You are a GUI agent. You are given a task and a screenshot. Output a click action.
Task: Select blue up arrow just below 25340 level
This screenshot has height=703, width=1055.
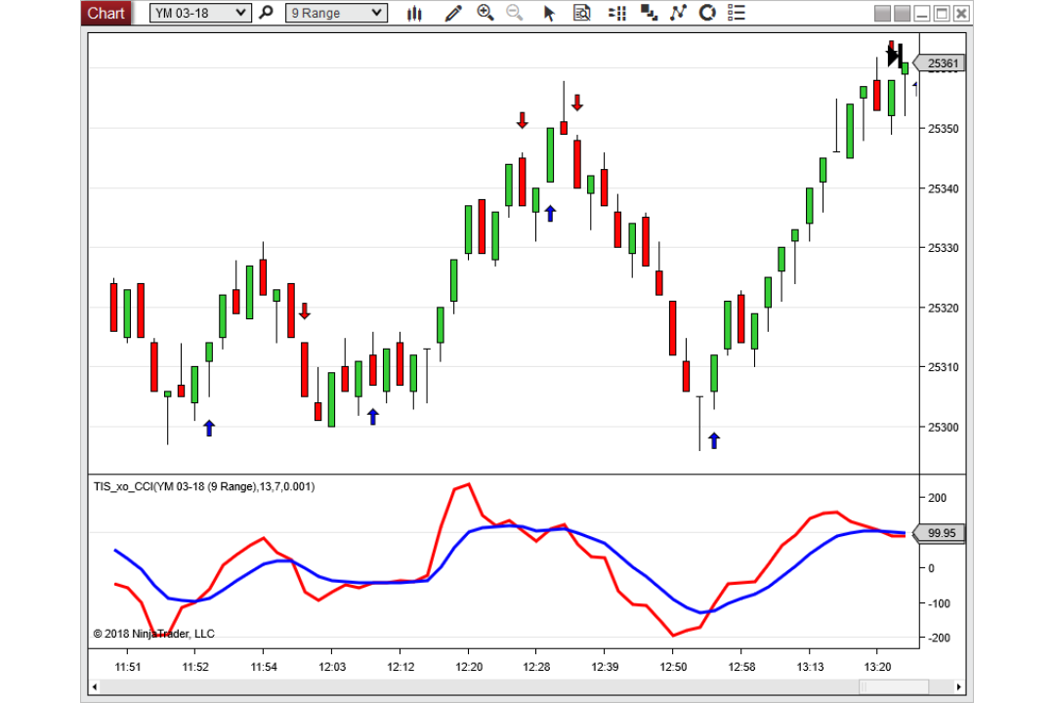pos(550,213)
